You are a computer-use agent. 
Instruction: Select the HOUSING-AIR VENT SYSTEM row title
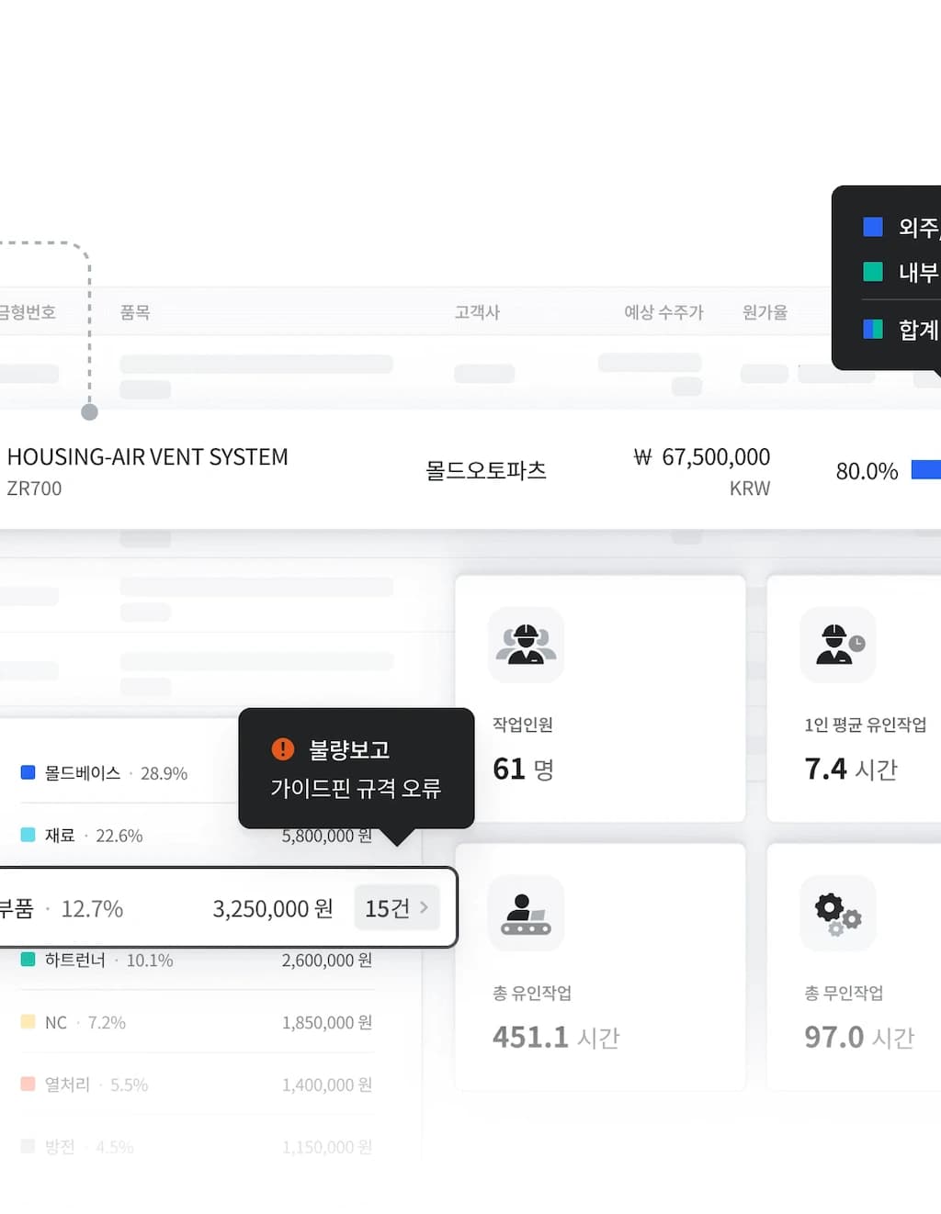[x=147, y=457]
